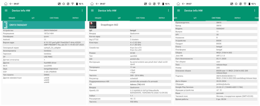This screenshot has height=106, width=260.
Task: Switch to the ОБЩЕЕ tab on the Snapdragon 662 screen
Action: tap(98, 18)
